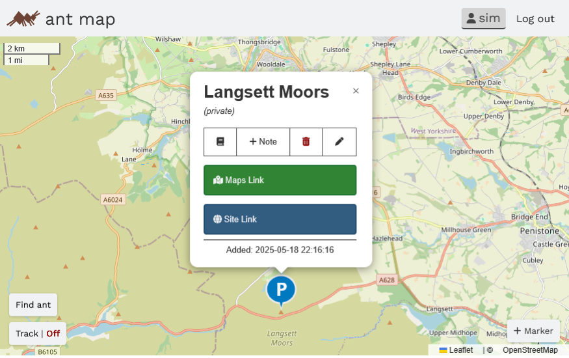
Task: Add a note with + Note
Action: [x=263, y=142]
